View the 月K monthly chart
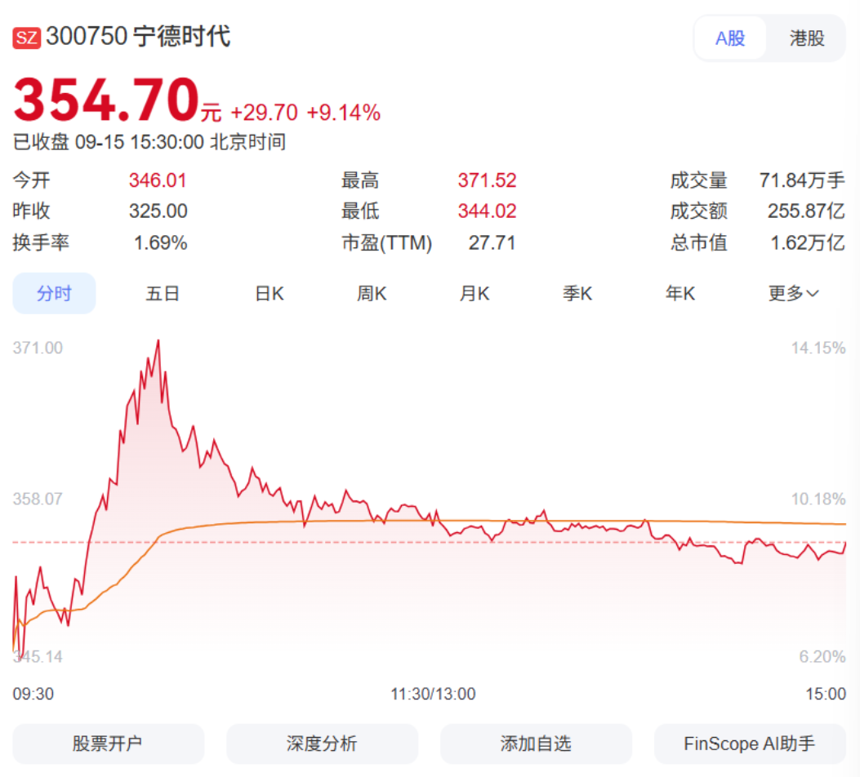 click(x=475, y=294)
